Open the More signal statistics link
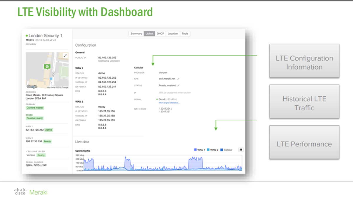Viewport: 353px width, 199px height. tap(169, 102)
